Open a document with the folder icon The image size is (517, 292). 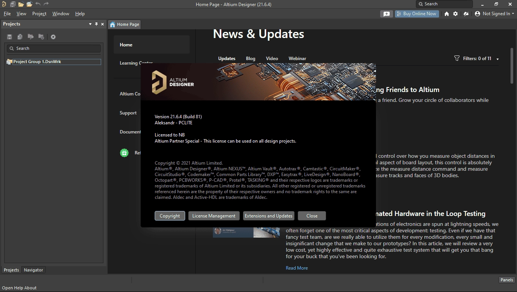[21, 4]
